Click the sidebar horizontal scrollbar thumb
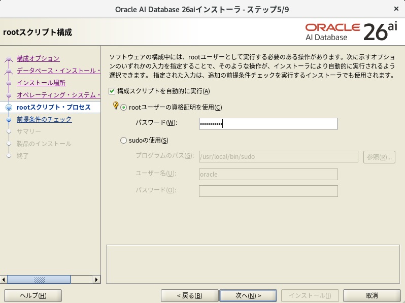The image size is (405, 303). click(39, 280)
